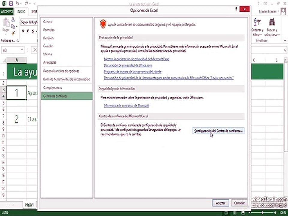
Task: Select Complementos options category
Action: [67, 88]
